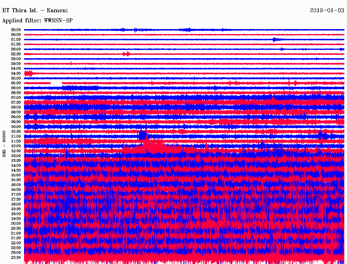Screen dimensions: 347x264
Task: Select the 01:00 time label
Action: coord(16,40)
